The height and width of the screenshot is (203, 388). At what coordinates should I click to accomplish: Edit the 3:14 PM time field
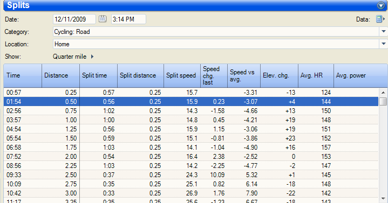128,19
